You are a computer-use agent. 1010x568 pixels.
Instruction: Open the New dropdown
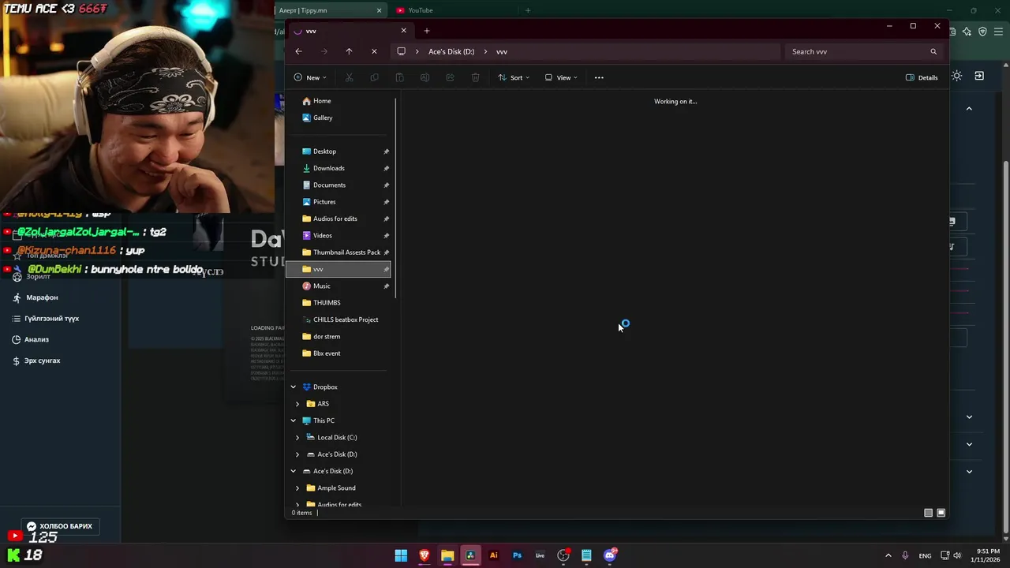(x=310, y=77)
